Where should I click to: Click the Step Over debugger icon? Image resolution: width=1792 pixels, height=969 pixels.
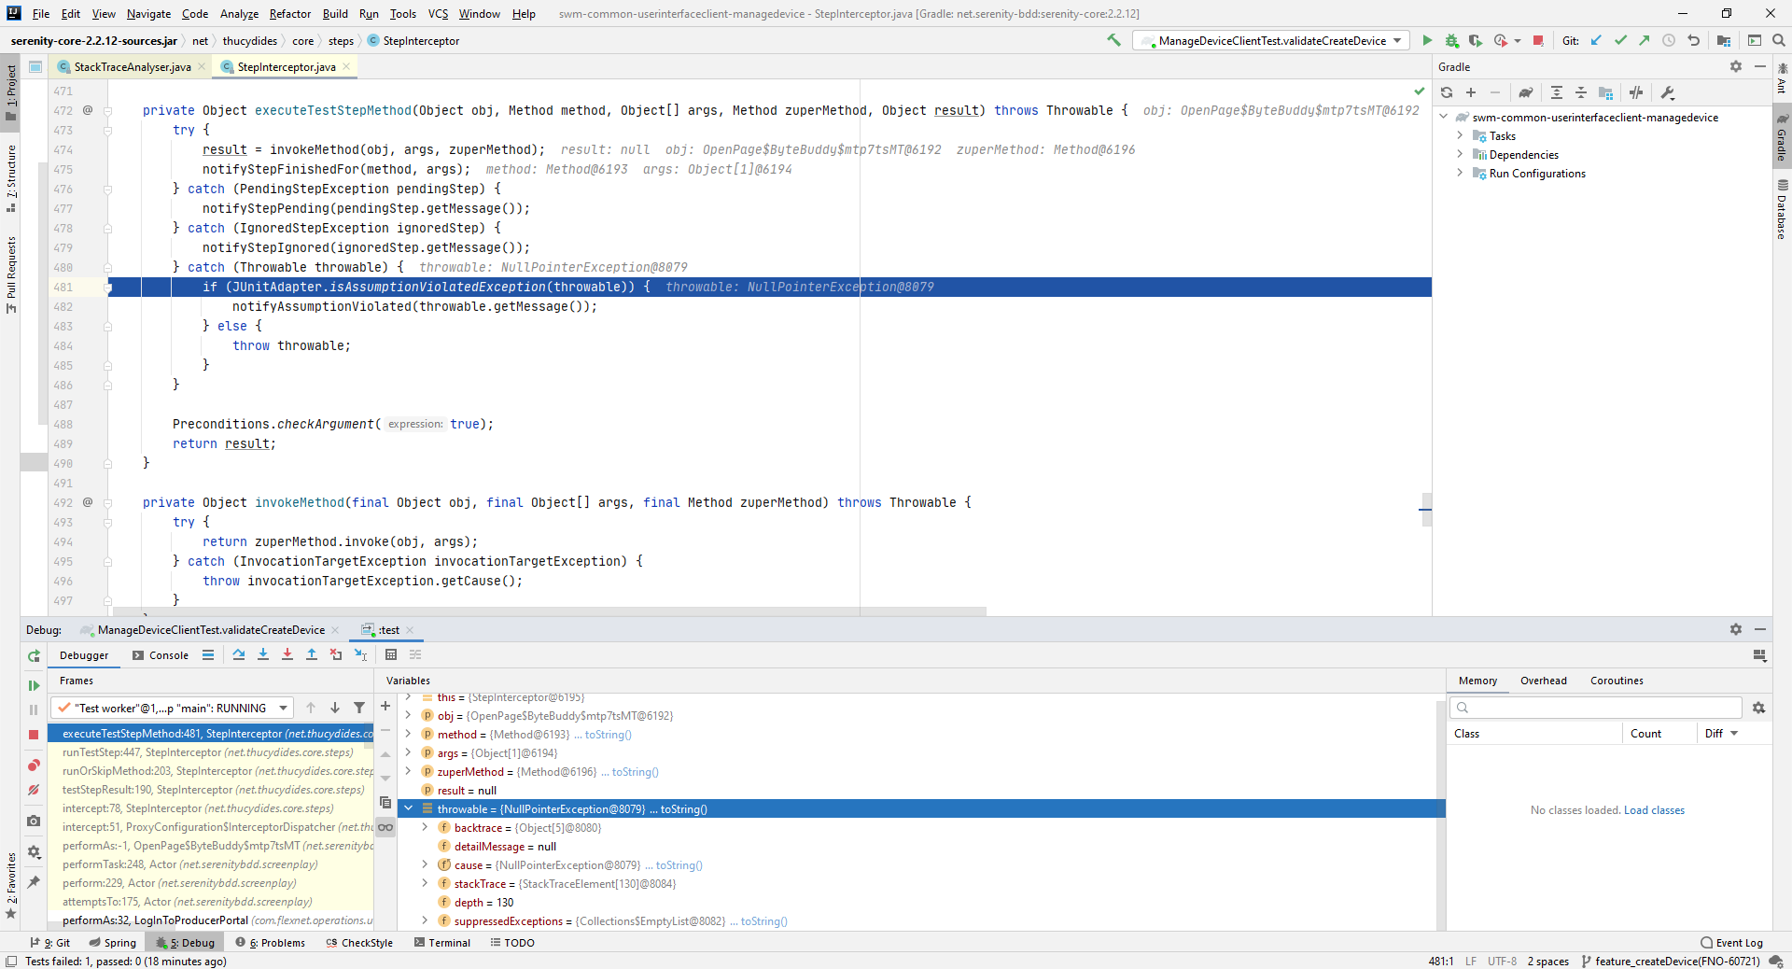pos(239,655)
